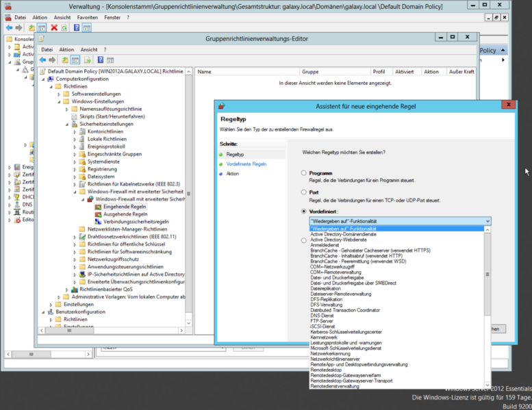Viewport: 532px width, 410px height.
Task: Click the red X delete icon in Verwaltung toolbar
Action: [x=54, y=28]
